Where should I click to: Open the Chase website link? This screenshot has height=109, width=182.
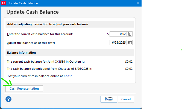click(68, 76)
